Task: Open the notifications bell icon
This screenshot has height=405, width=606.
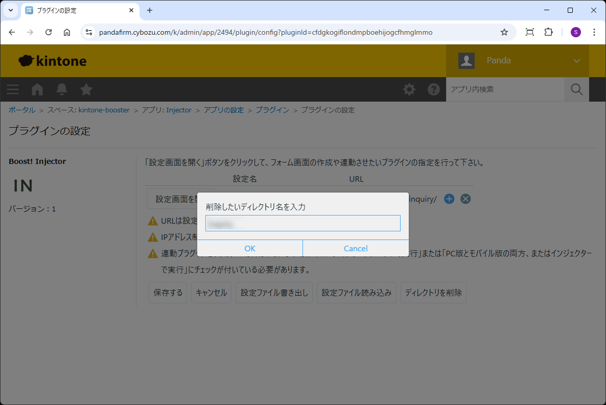Action: pyautogui.click(x=62, y=89)
